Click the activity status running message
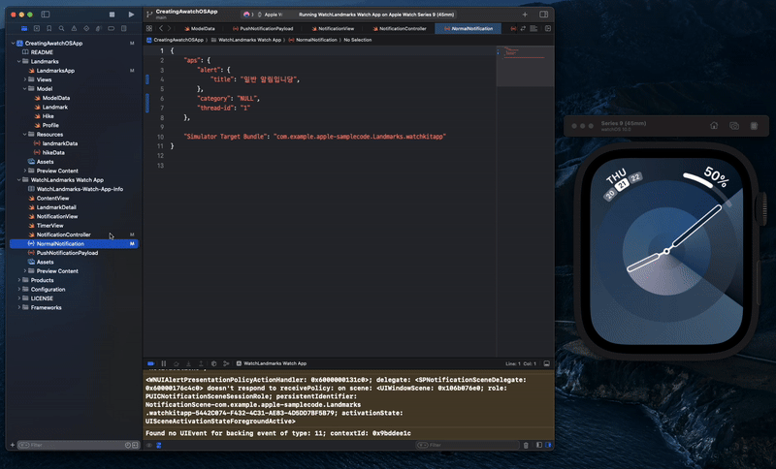 [x=376, y=15]
